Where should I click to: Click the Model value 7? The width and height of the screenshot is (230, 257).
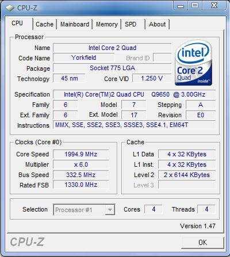[x=134, y=105]
